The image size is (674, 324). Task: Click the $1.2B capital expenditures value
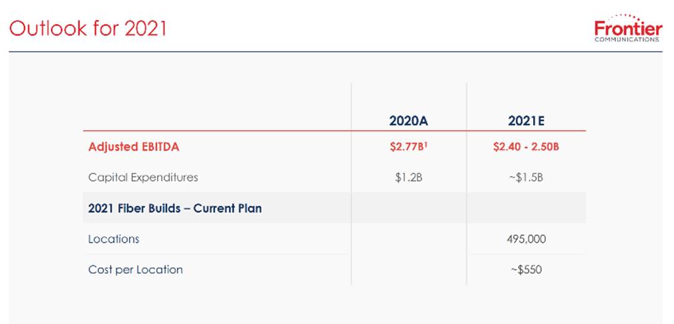pos(409,178)
